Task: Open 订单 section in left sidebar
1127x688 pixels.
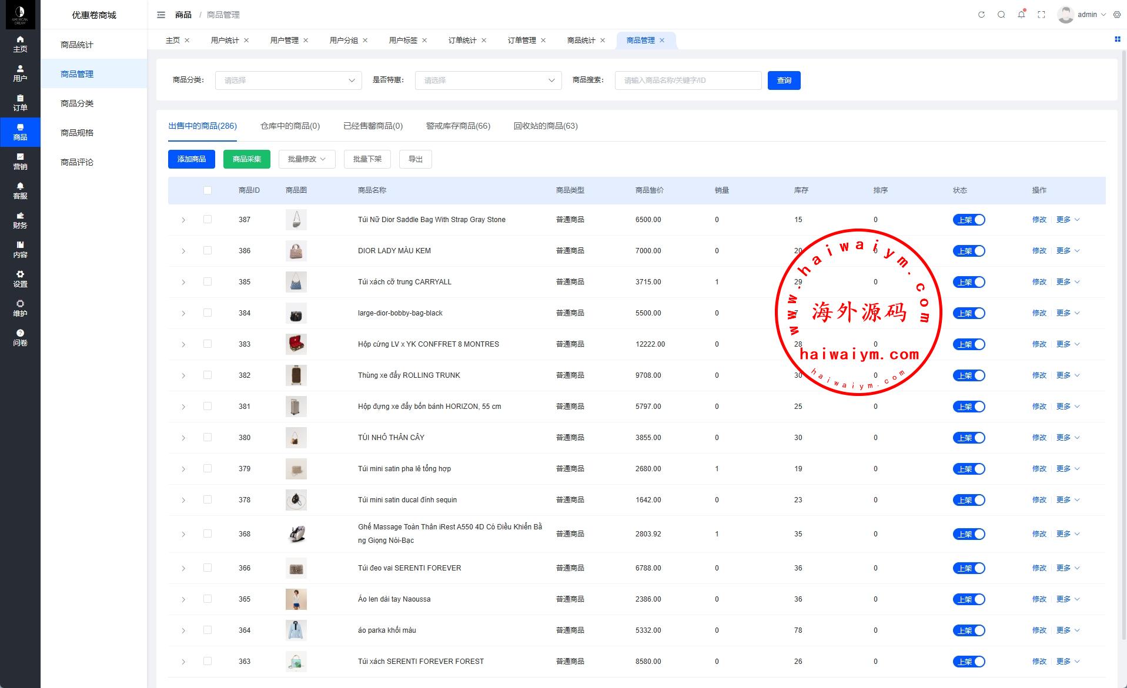Action: [20, 103]
